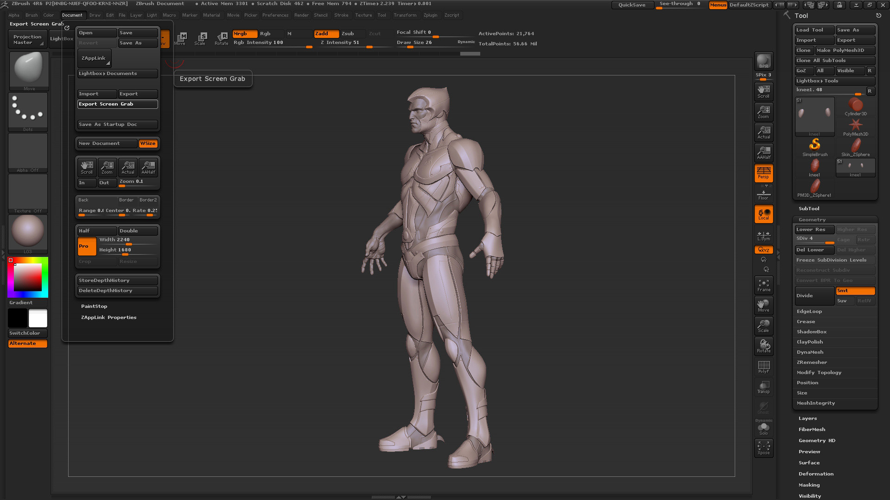Open the Brush menu
Image resolution: width=890 pixels, height=500 pixels.
(x=32, y=15)
